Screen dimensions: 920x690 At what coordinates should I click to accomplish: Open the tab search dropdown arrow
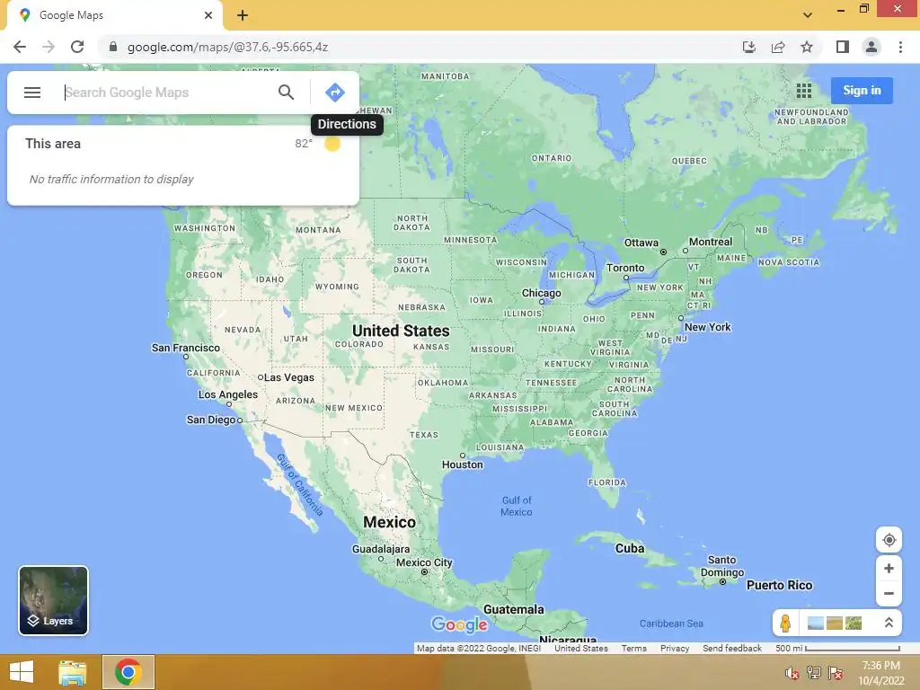click(808, 15)
